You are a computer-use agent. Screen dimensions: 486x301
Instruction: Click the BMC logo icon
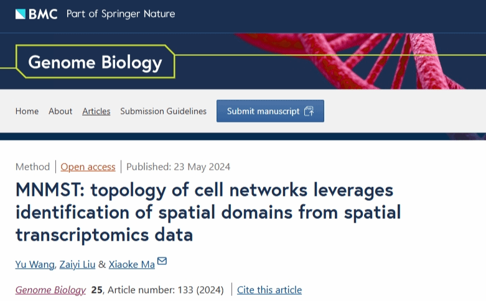21,14
